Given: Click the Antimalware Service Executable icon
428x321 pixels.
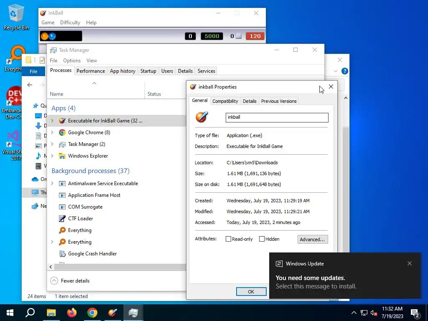Looking at the screenshot, I should click(62, 183).
